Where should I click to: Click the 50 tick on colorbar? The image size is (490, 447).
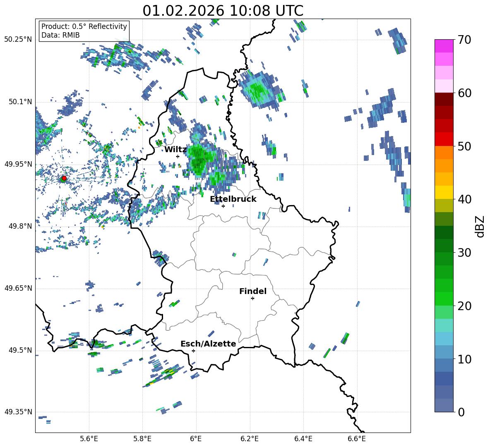tap(464, 146)
